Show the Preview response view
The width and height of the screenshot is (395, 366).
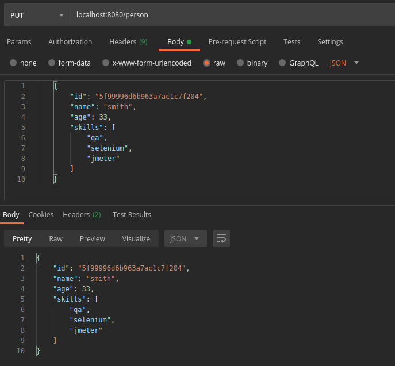click(x=92, y=238)
